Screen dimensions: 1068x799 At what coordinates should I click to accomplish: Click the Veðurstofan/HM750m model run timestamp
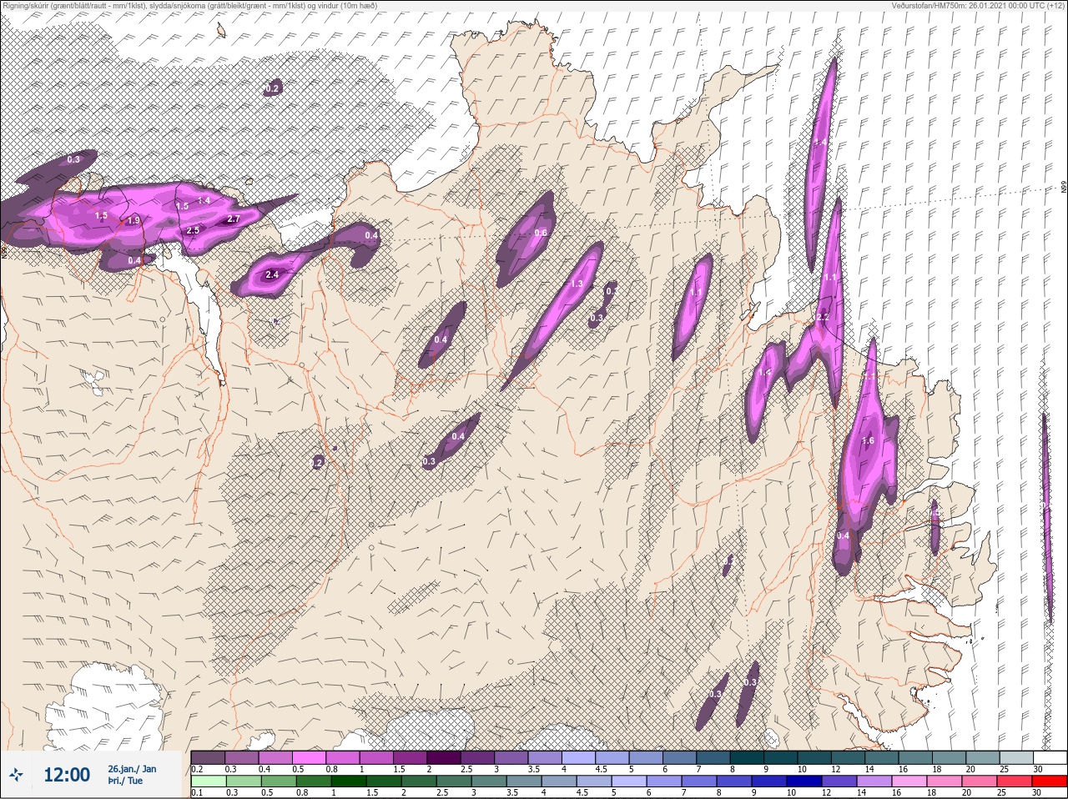[978, 6]
